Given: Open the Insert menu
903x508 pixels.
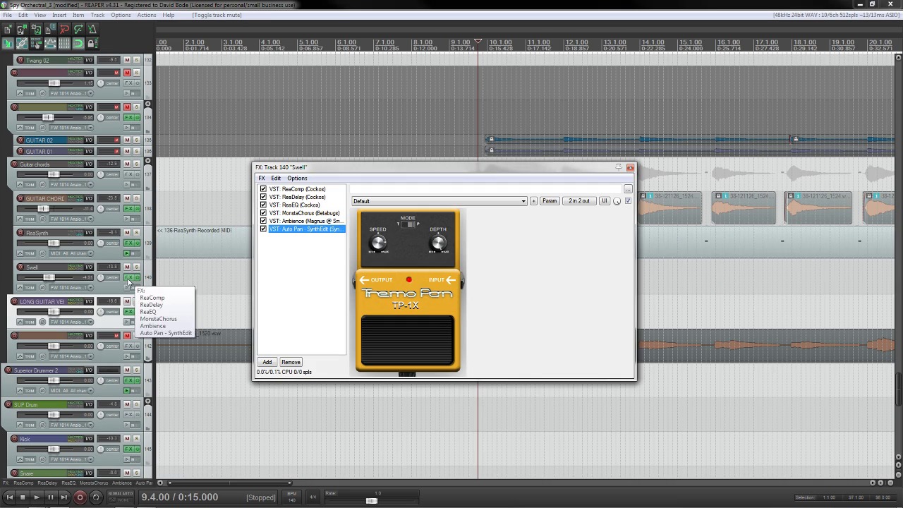Looking at the screenshot, I should 59,15.
